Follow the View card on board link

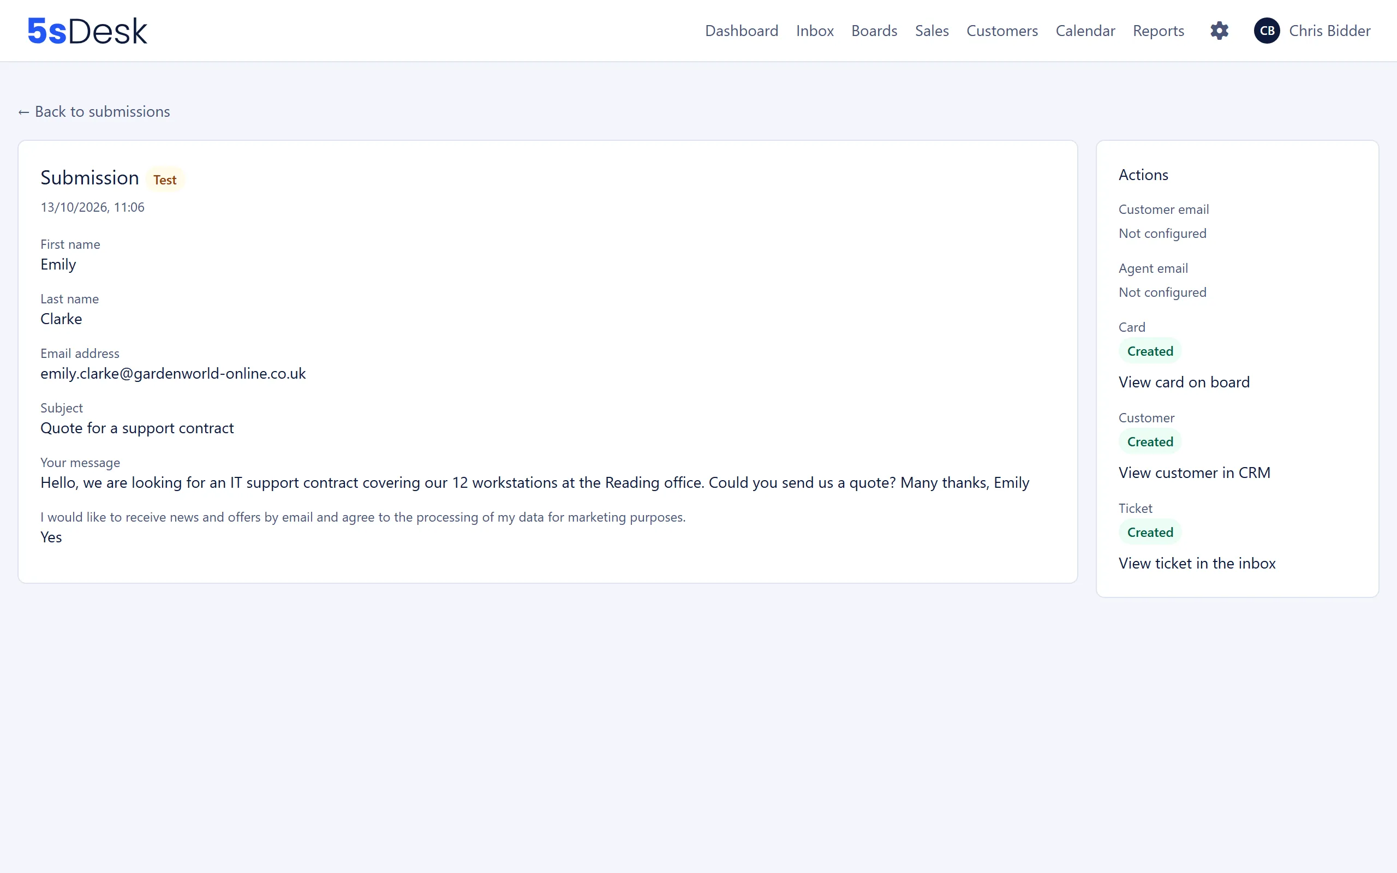pyautogui.click(x=1184, y=382)
